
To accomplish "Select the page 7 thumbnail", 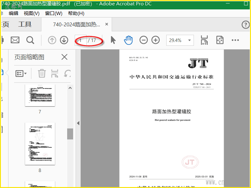I will coord(40,96).
